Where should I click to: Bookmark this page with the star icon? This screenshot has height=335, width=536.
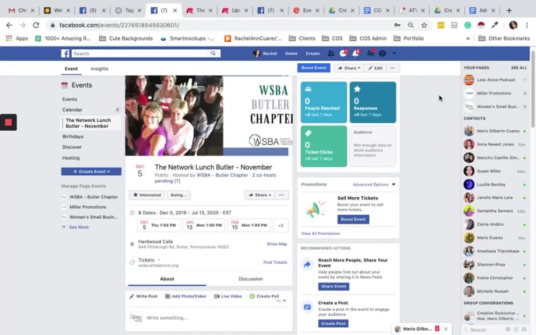(x=424, y=25)
